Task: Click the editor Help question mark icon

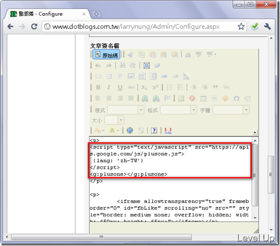Action: [x=154, y=131]
